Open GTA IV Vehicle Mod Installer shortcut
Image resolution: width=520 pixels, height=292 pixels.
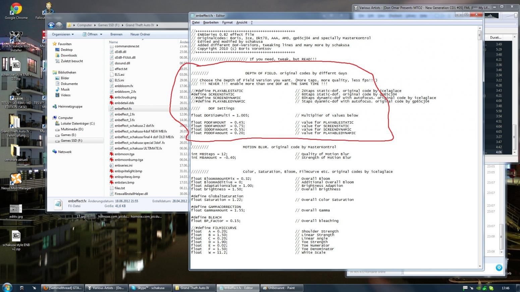tap(16, 41)
